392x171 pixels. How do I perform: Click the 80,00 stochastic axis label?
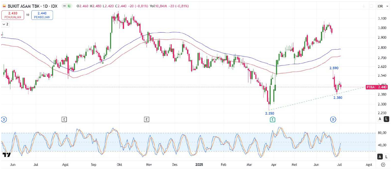pyautogui.click(x=382, y=133)
